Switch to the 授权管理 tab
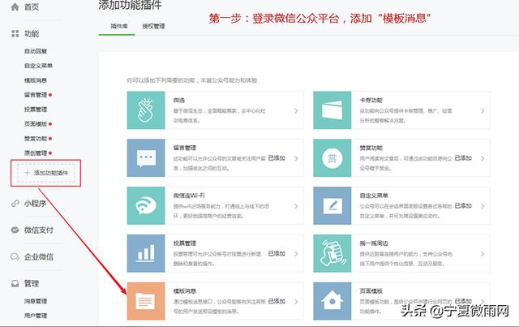 [x=153, y=27]
